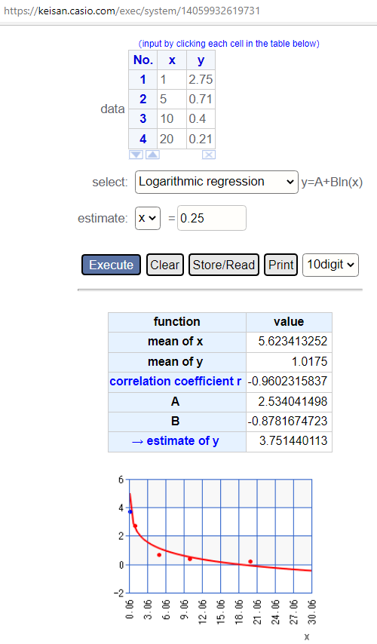Viewport: 377px width, 644px height.
Task: Click the Execute button
Action: point(112,265)
